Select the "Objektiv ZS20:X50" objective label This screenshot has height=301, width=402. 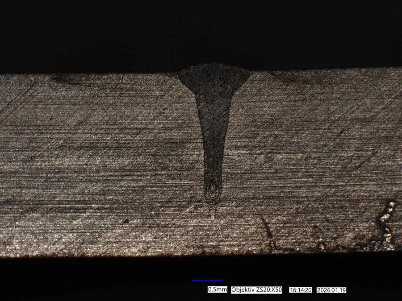(257, 290)
